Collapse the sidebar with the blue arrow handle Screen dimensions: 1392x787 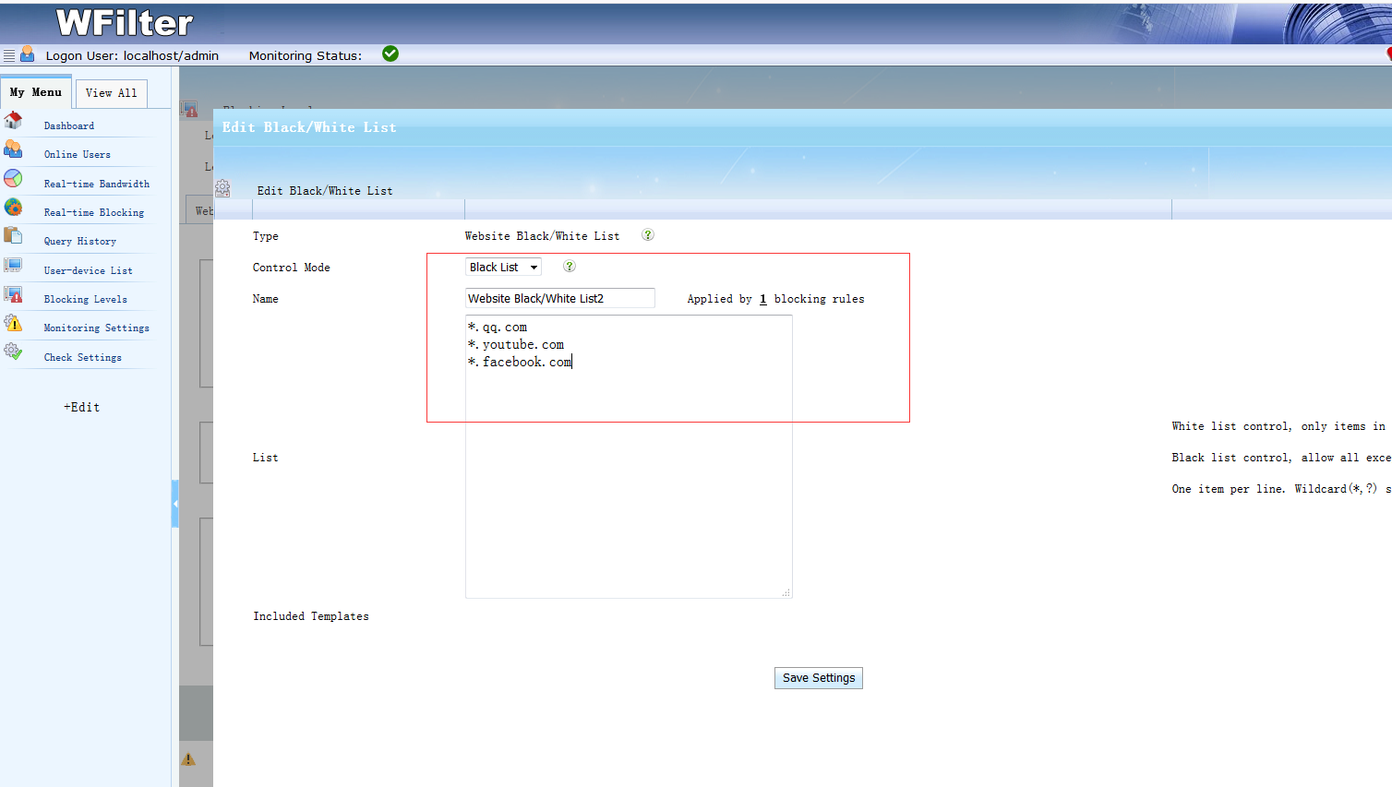174,504
